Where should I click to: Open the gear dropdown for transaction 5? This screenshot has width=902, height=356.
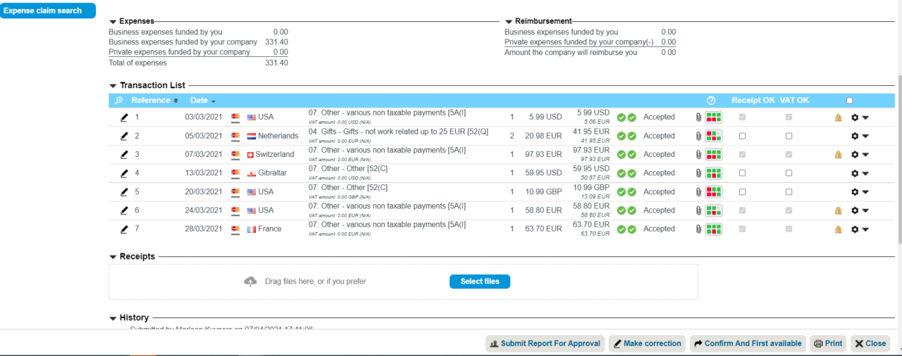pos(860,191)
